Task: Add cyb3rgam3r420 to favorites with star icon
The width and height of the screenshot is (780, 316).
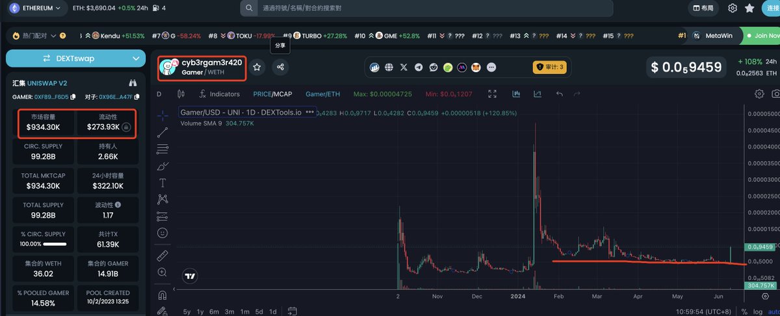Action: tap(257, 67)
